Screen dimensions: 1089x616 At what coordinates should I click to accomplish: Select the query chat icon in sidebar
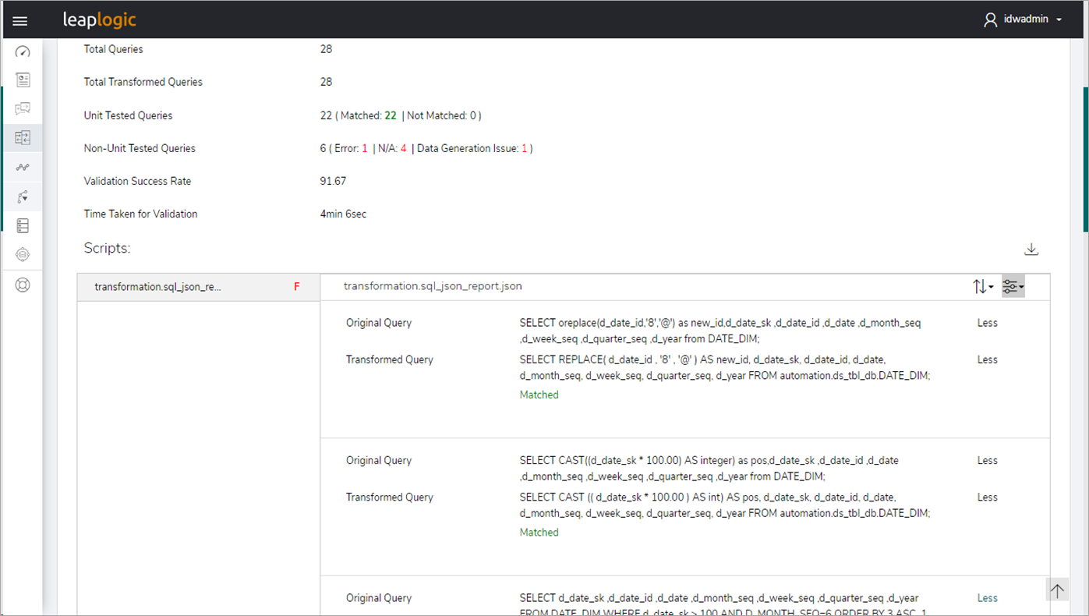click(x=22, y=108)
